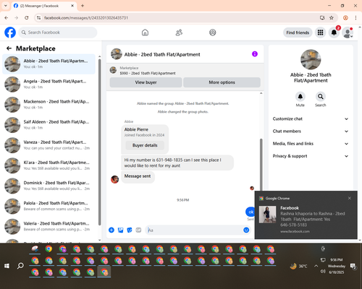Choose a sticker in composer

pyautogui.click(x=130, y=230)
